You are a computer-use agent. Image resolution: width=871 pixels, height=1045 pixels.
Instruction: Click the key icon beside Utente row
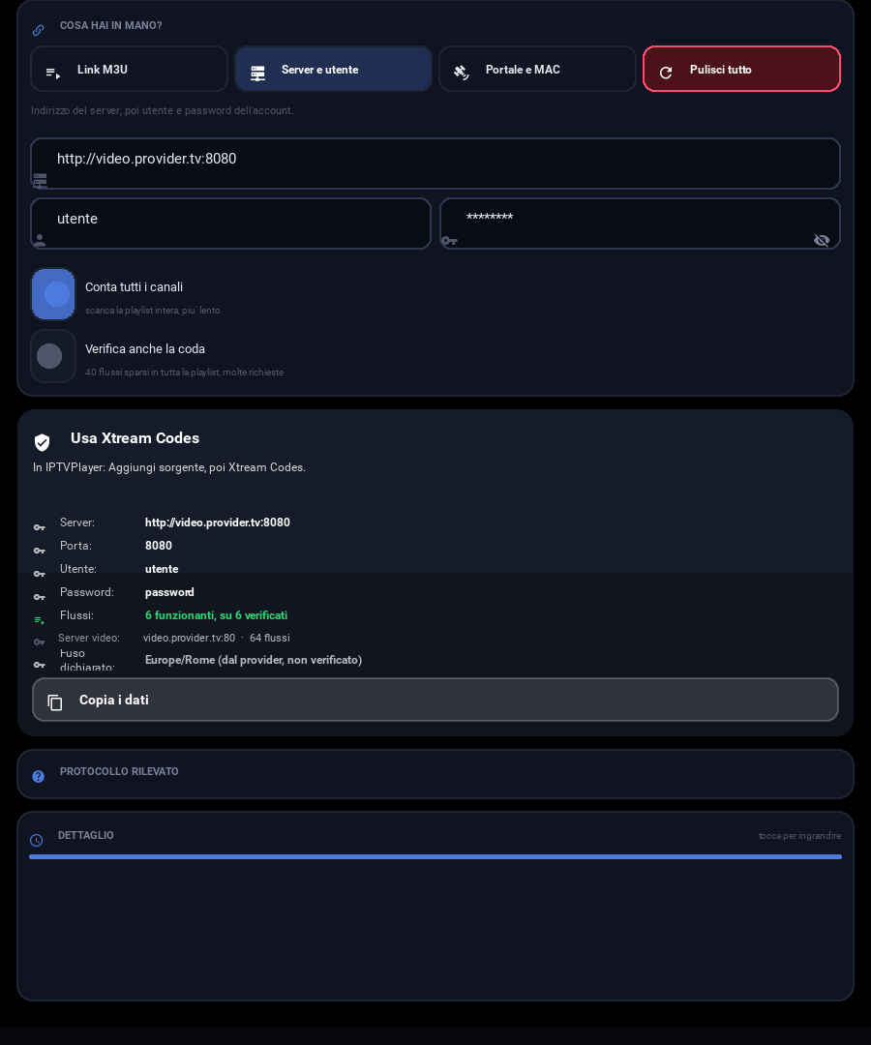(x=40, y=574)
